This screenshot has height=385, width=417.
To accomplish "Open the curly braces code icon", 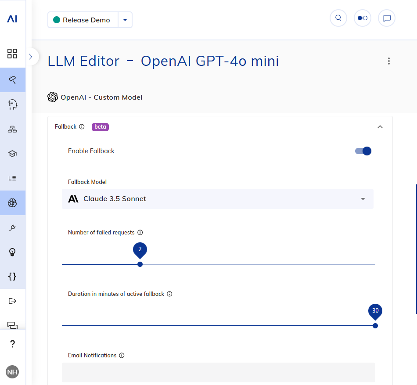I will click(12, 277).
